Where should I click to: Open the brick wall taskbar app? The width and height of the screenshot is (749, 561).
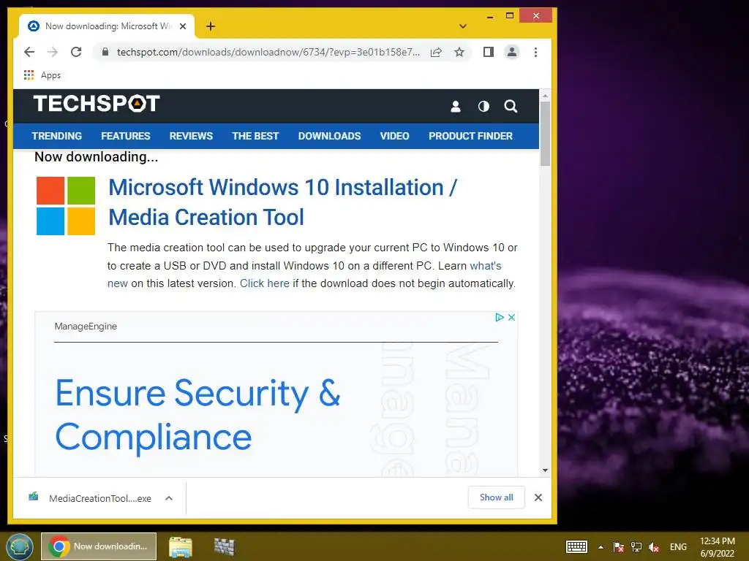click(x=225, y=546)
